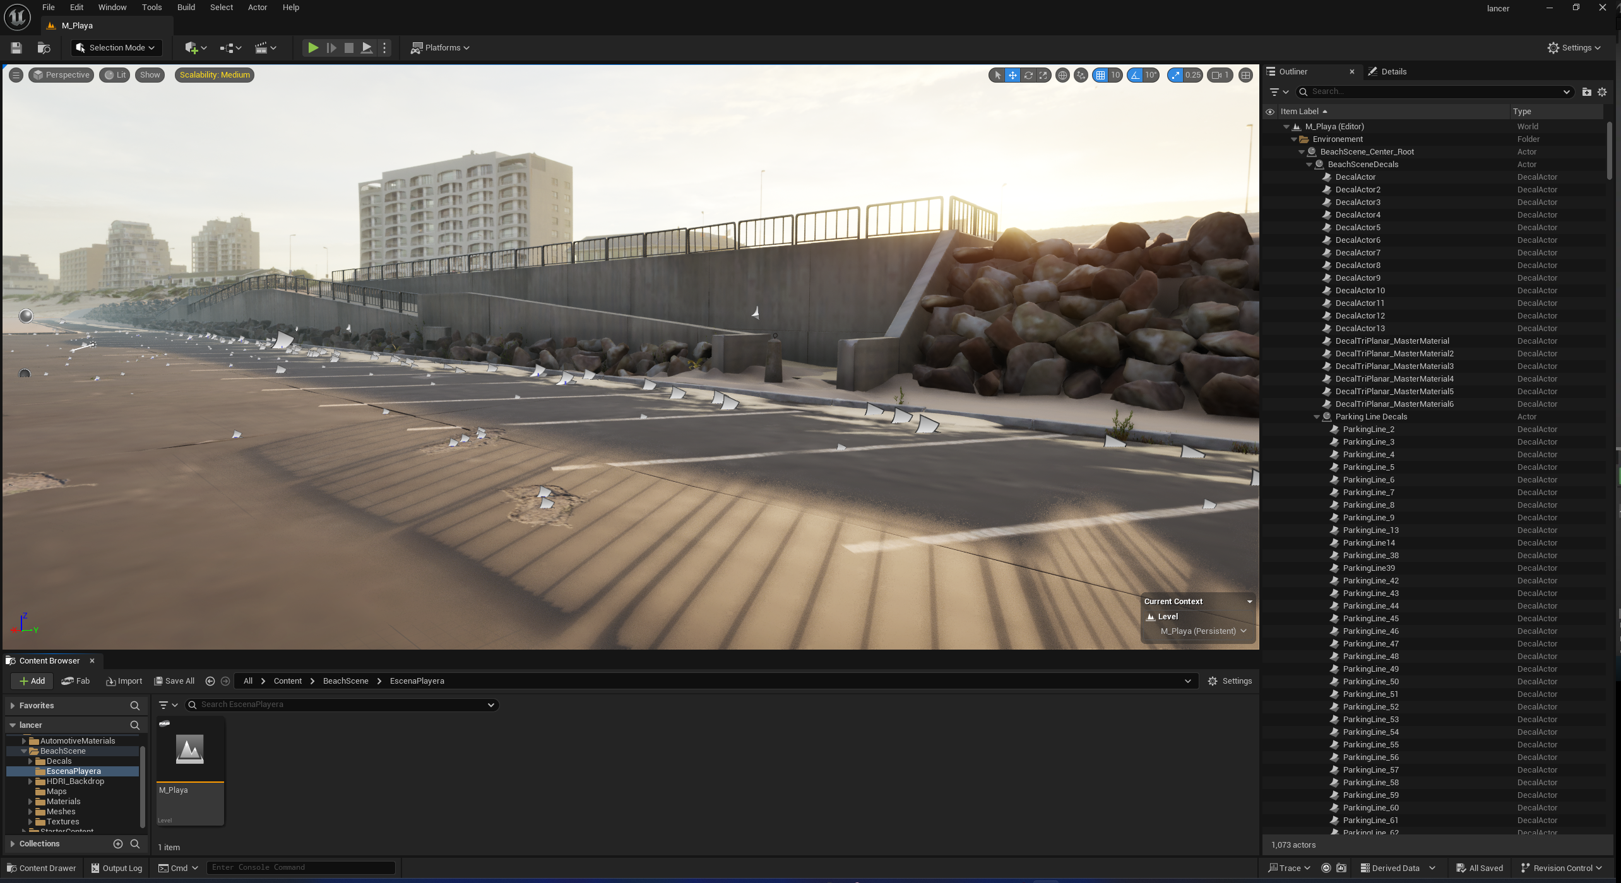Open the editor Settings dropdown
1621x883 pixels.
click(1574, 48)
